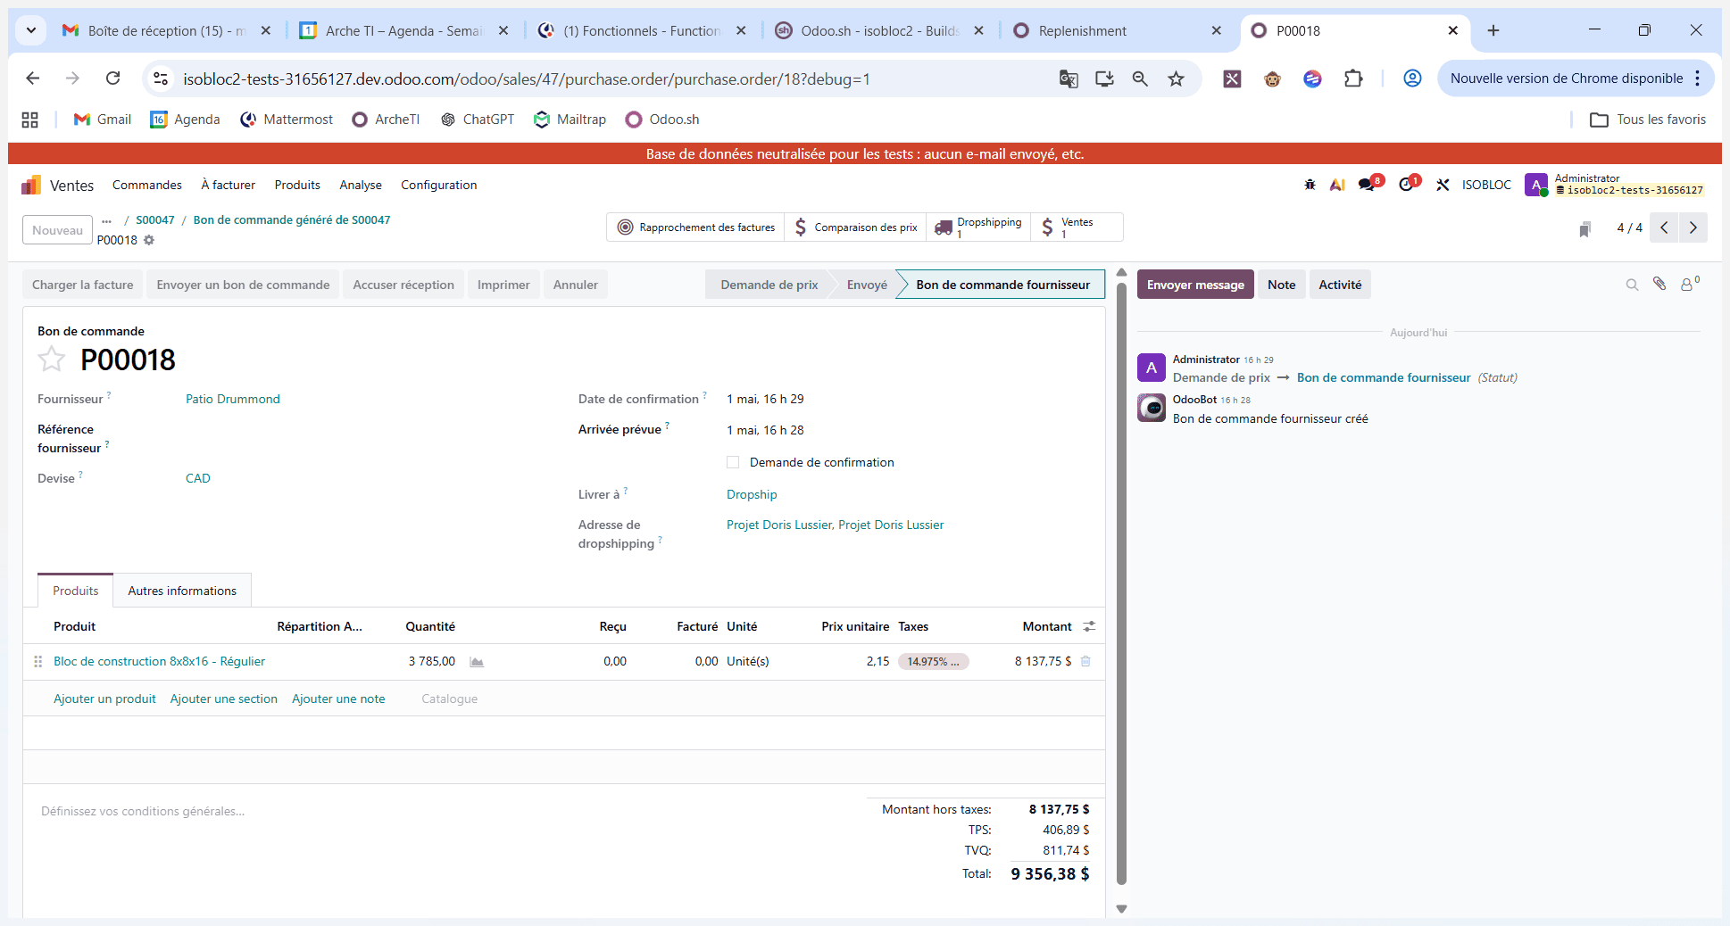Open the Administrator user menu

tap(1615, 185)
